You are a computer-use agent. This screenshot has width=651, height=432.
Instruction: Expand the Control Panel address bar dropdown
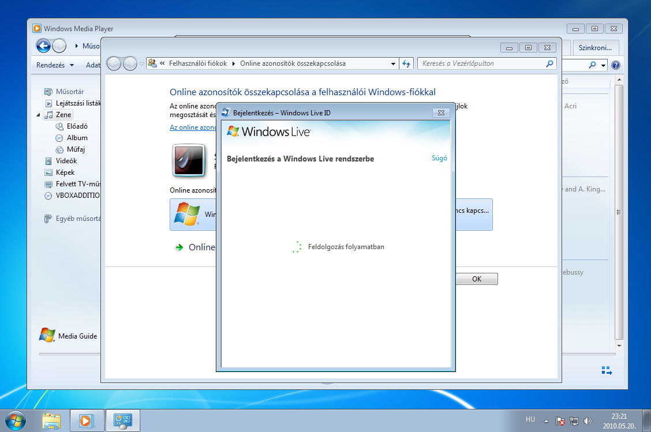[x=393, y=63]
